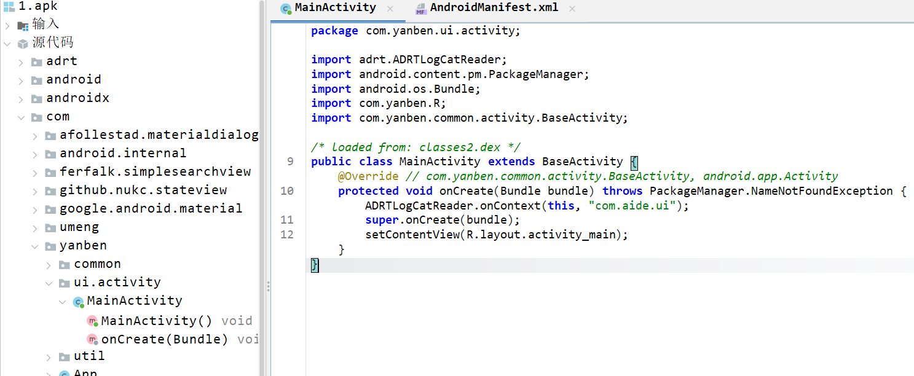The height and width of the screenshot is (376, 914).
Task: Click the MainActivity class icon in tree
Action: click(x=78, y=302)
